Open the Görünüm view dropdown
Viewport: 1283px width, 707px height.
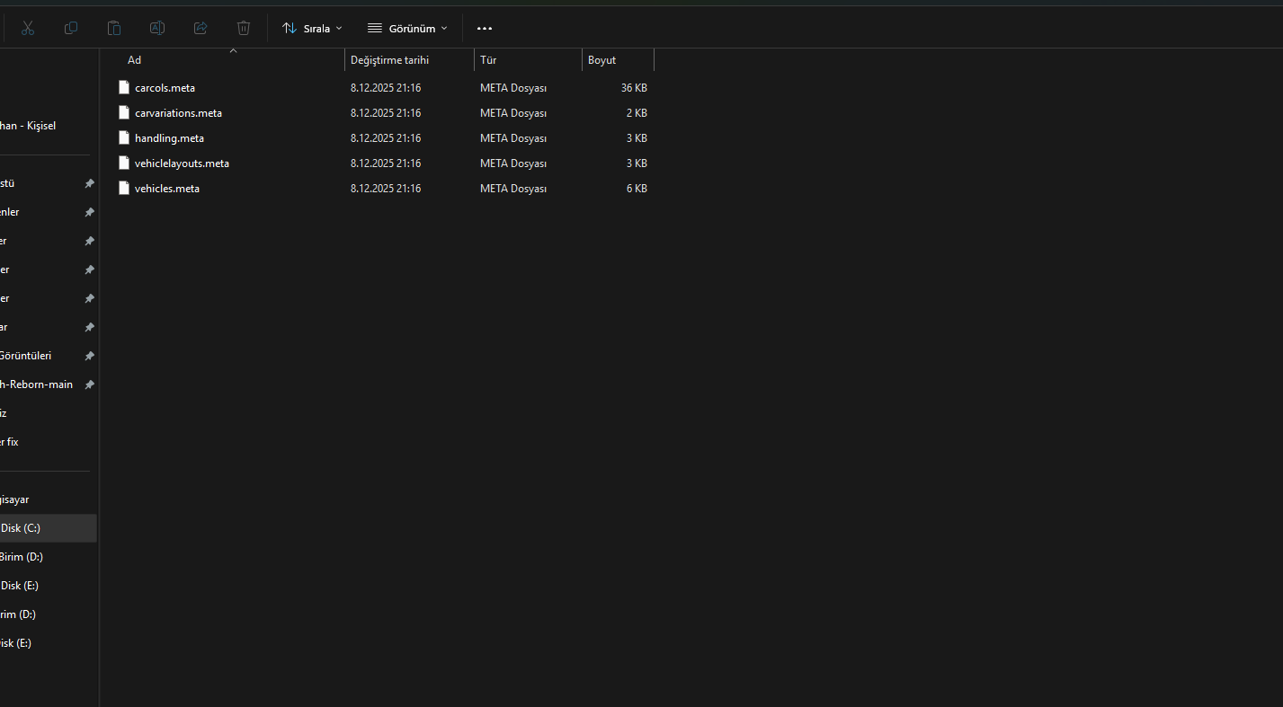click(x=407, y=28)
